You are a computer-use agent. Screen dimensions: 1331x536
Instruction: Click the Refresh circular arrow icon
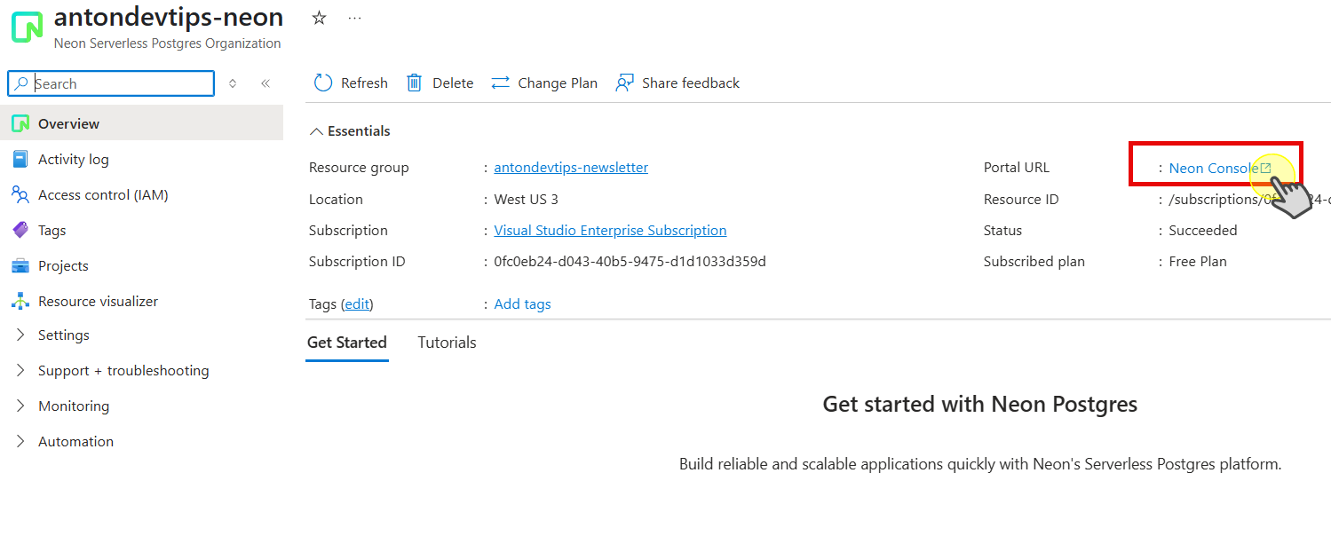[x=323, y=83]
